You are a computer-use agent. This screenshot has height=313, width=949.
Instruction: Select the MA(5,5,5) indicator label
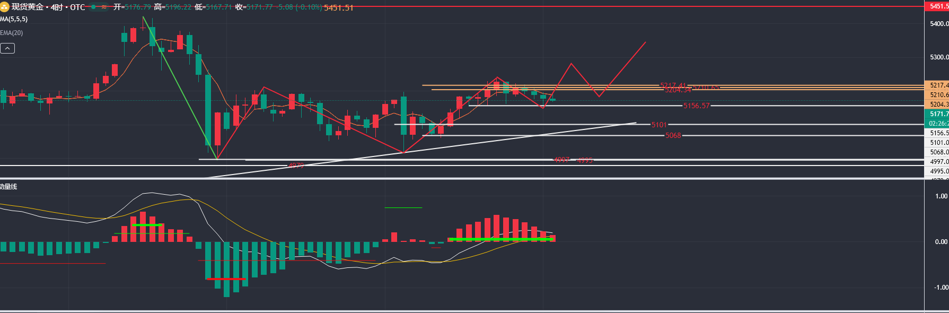pos(14,19)
